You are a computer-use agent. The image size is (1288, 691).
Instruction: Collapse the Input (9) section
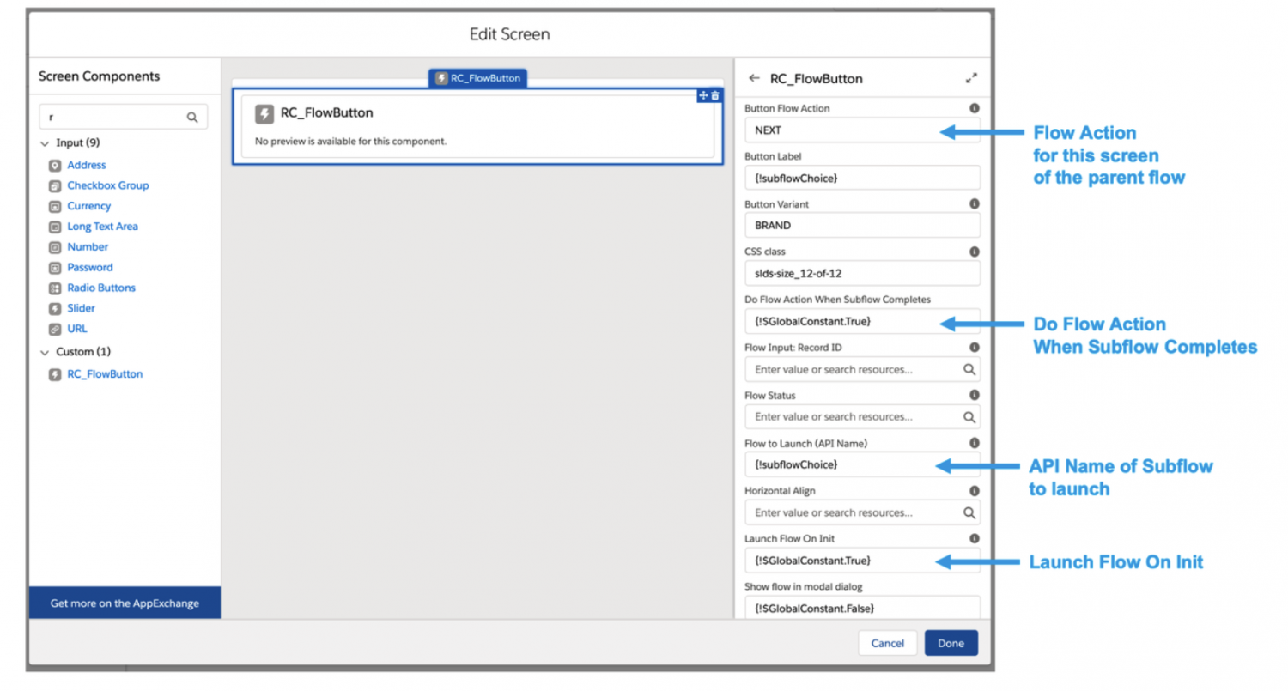[x=44, y=142]
